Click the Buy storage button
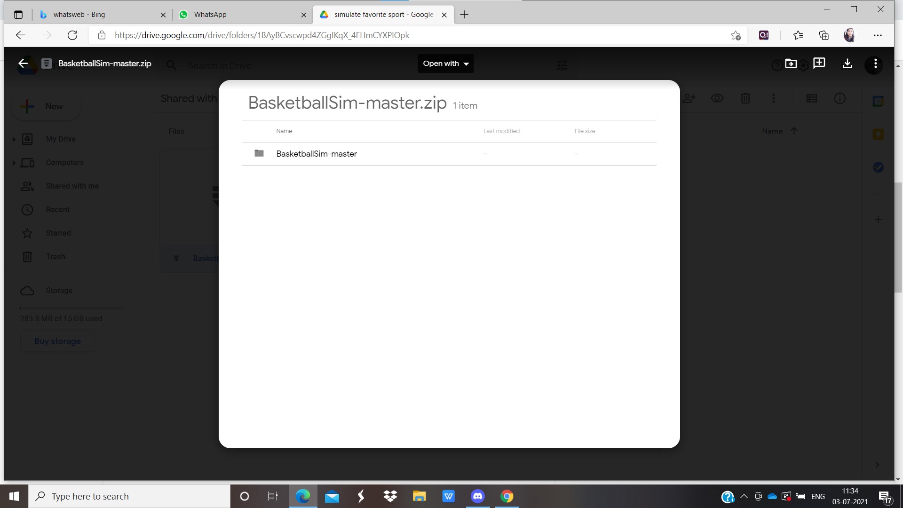Image resolution: width=903 pixels, height=508 pixels. [57, 341]
